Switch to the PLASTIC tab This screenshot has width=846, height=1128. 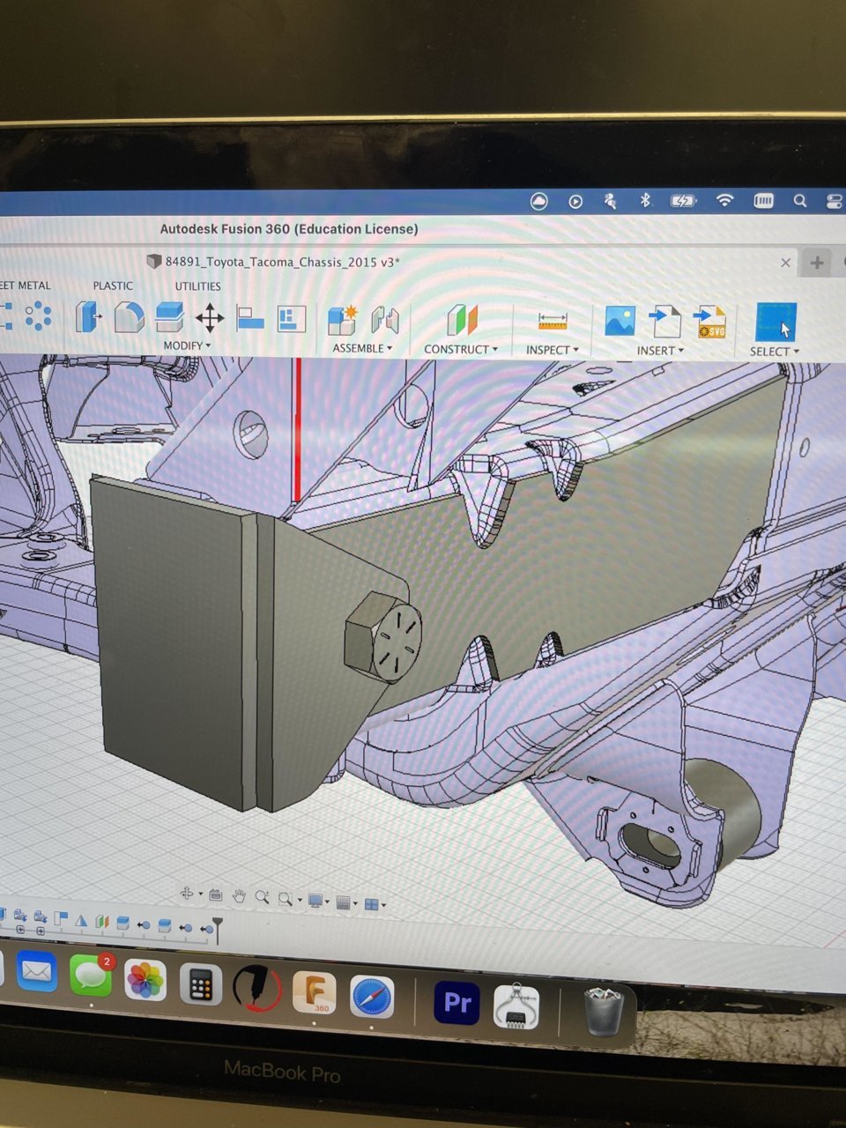coord(113,286)
